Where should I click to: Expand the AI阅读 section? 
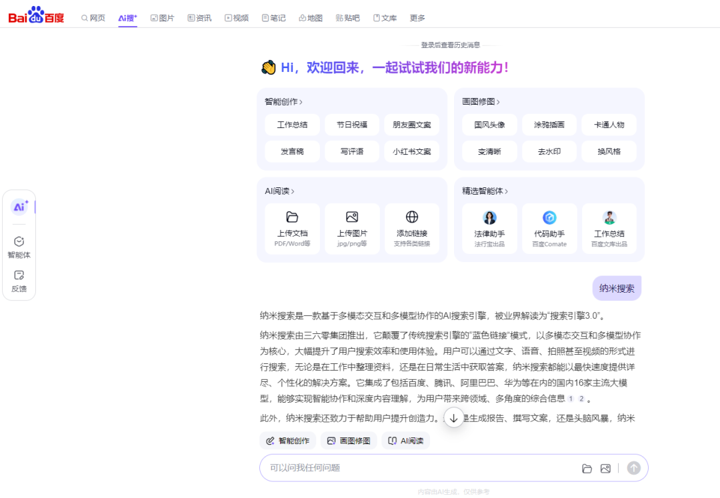pyautogui.click(x=279, y=191)
